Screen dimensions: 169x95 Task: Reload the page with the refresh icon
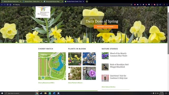pyautogui.click(x=8, y=5)
